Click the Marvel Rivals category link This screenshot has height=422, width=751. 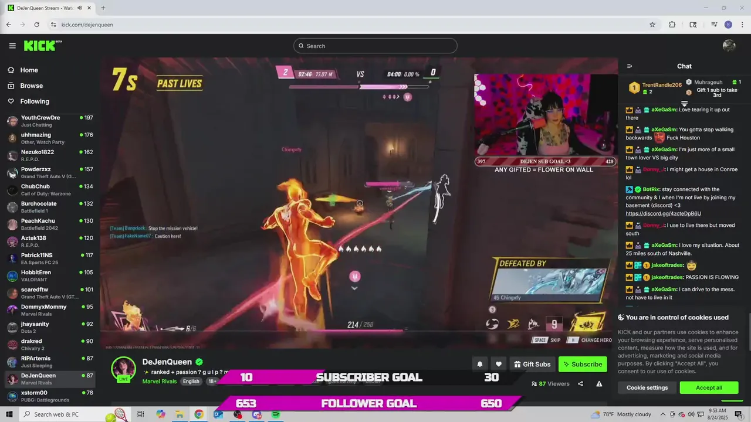pos(160,381)
